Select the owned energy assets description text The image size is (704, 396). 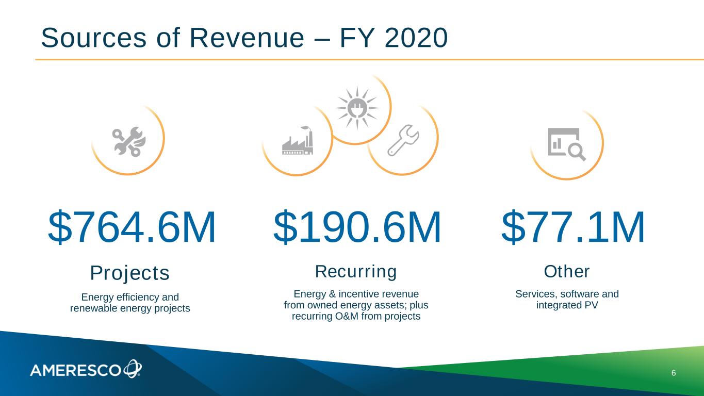coord(356,305)
